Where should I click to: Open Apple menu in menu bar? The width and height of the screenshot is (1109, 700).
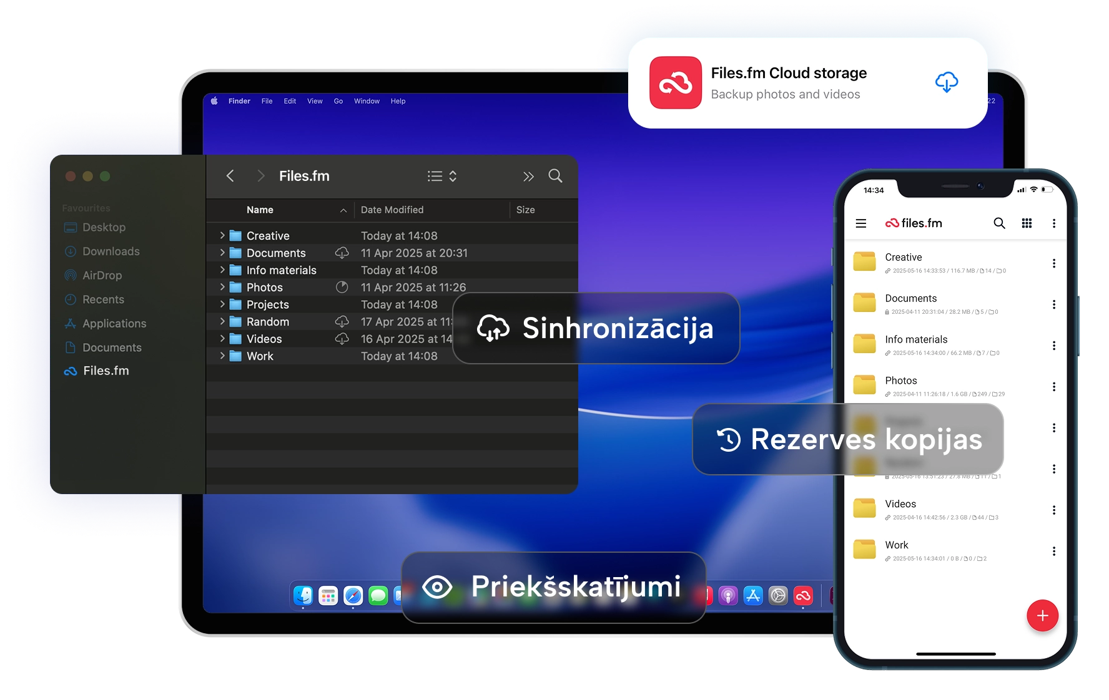(214, 101)
